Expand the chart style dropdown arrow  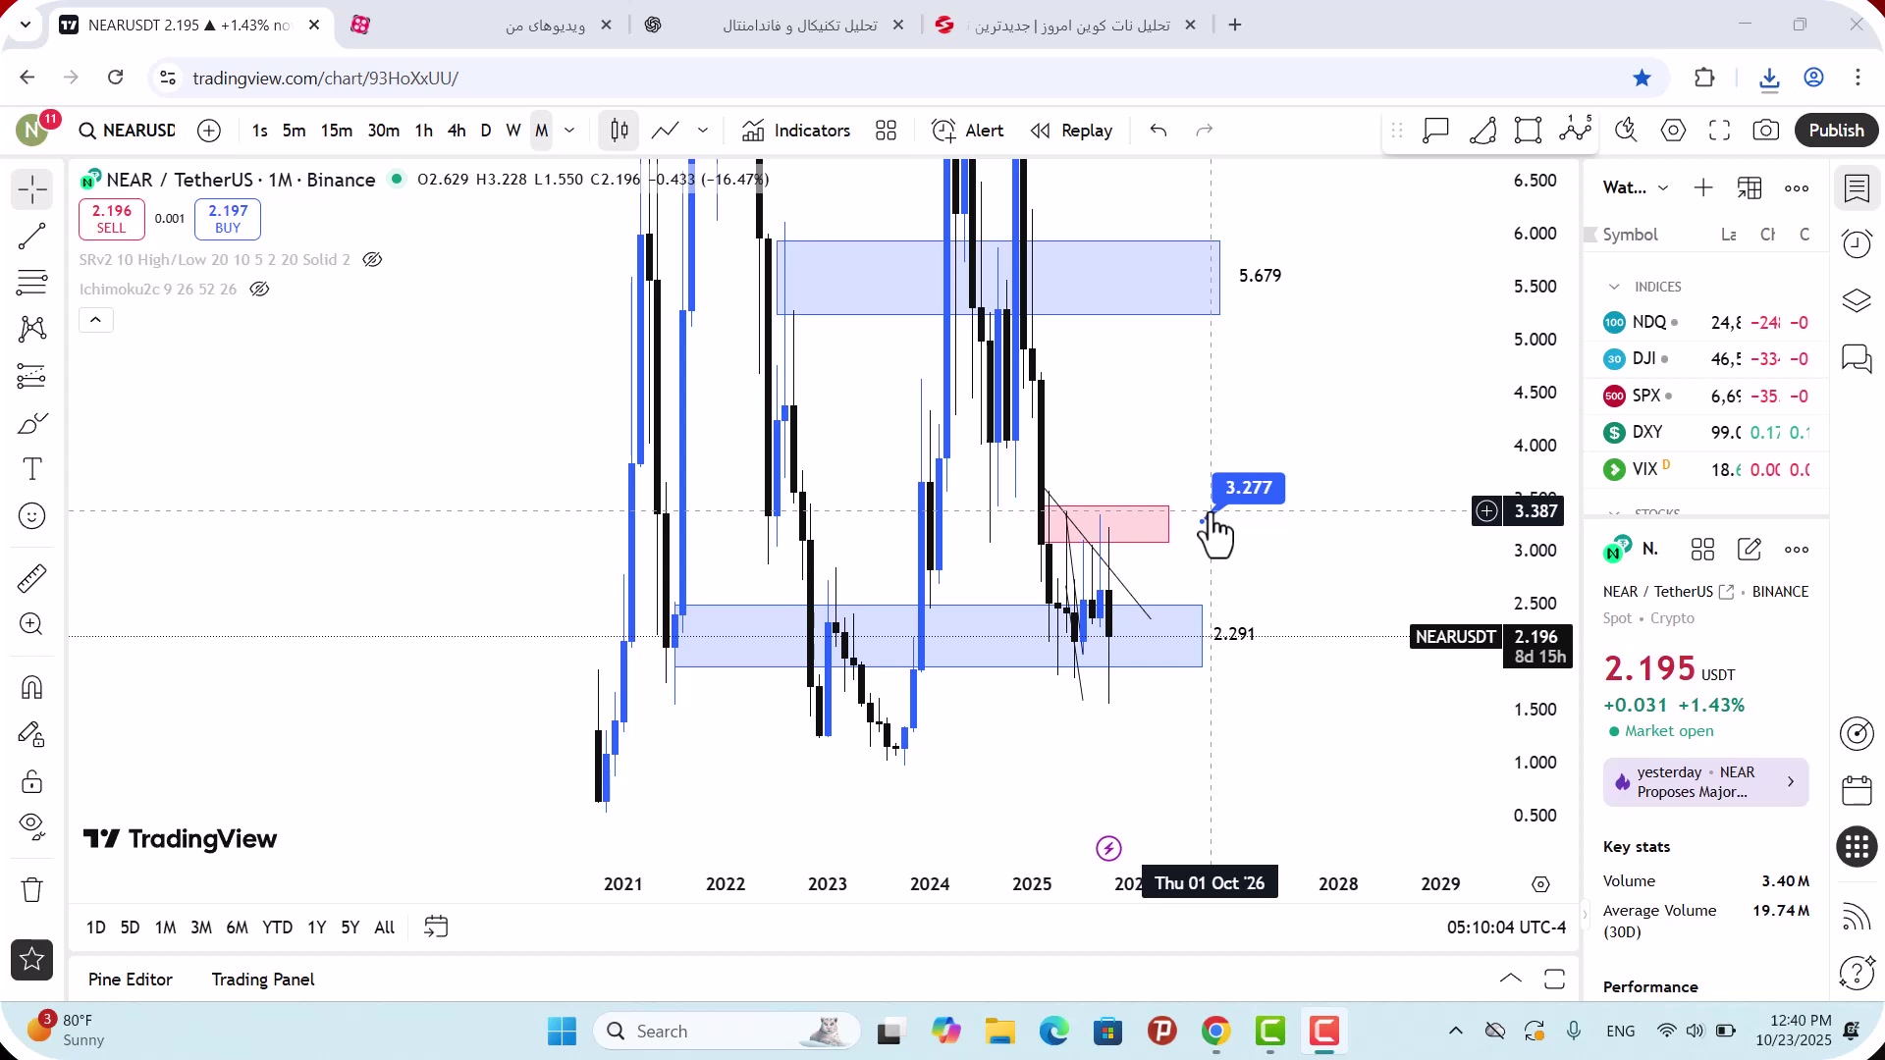click(x=703, y=131)
